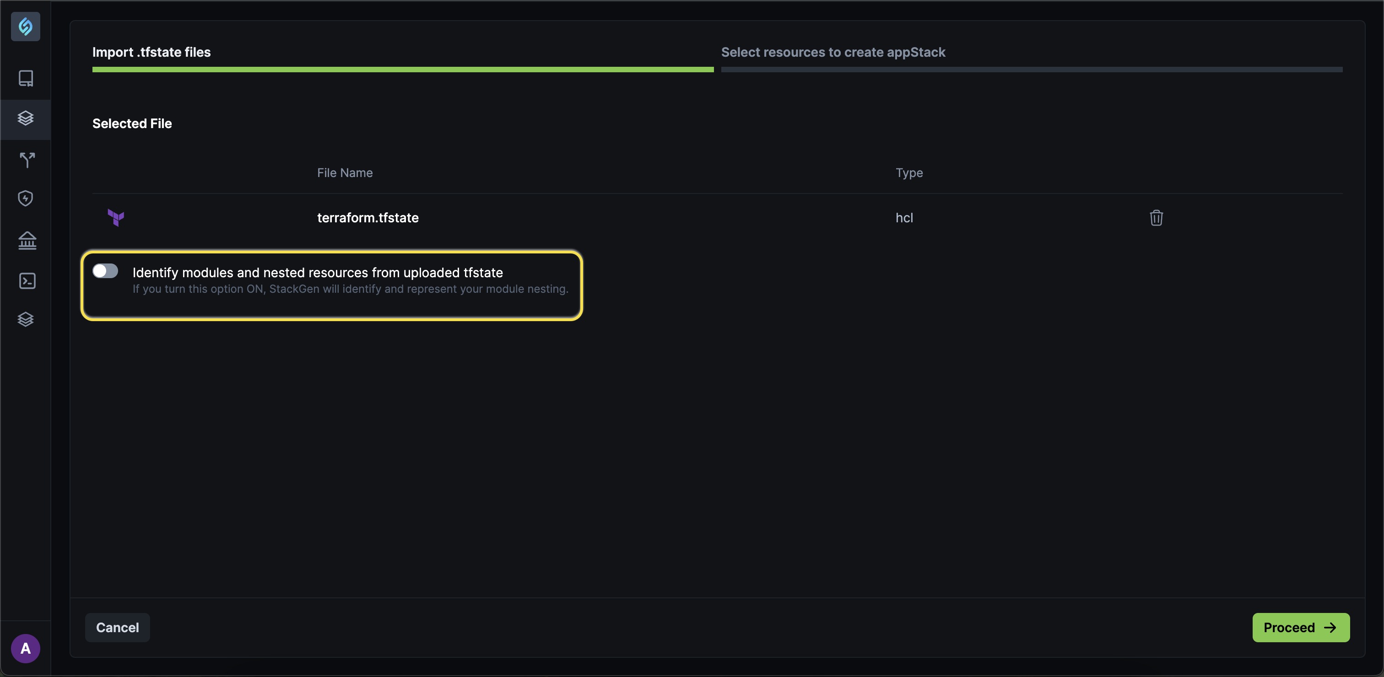This screenshot has width=1384, height=677.
Task: Select the terraform.tfstate file name
Action: point(368,217)
